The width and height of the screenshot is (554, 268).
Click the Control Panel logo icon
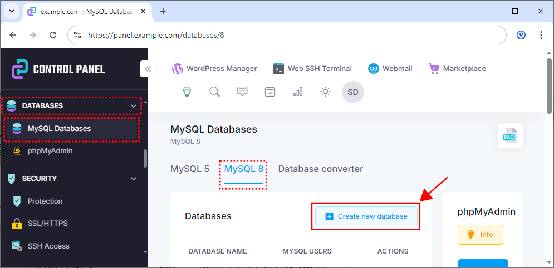[19, 69]
